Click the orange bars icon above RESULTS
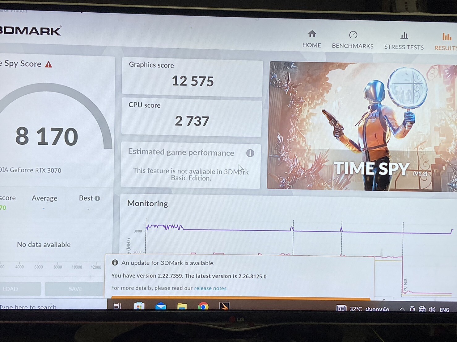Viewport: 457px width, 342px height. tap(446, 37)
